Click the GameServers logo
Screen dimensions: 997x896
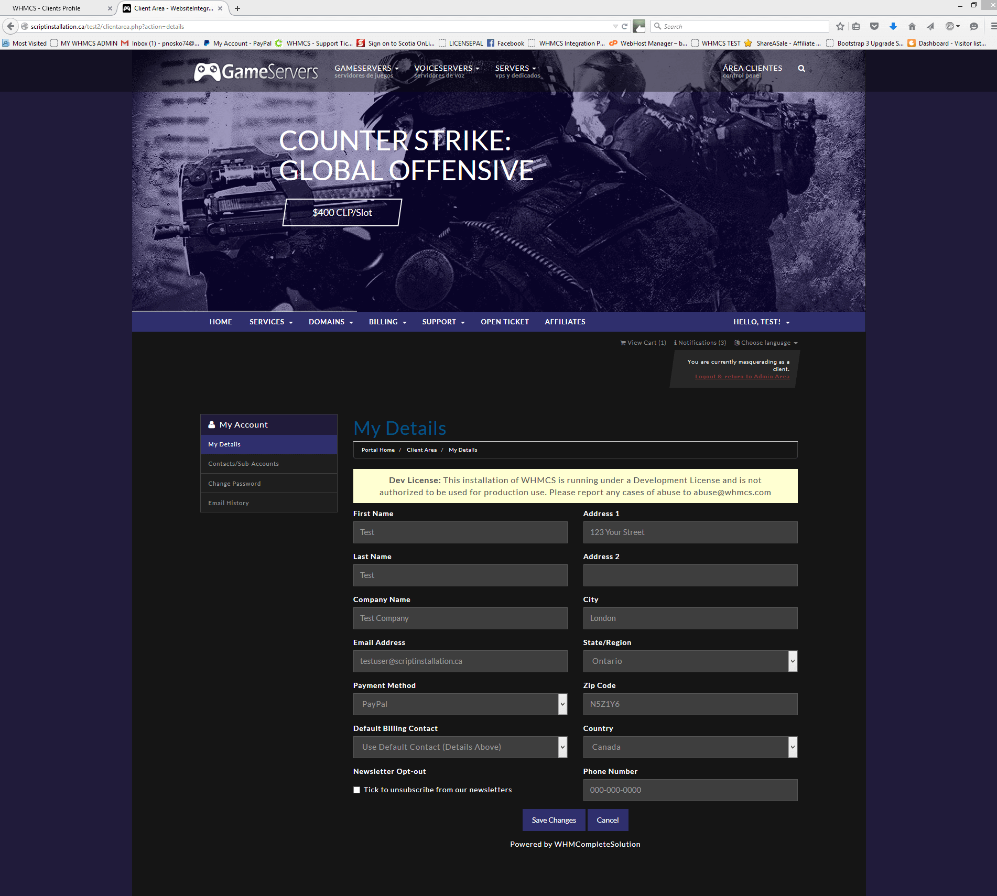pos(256,72)
